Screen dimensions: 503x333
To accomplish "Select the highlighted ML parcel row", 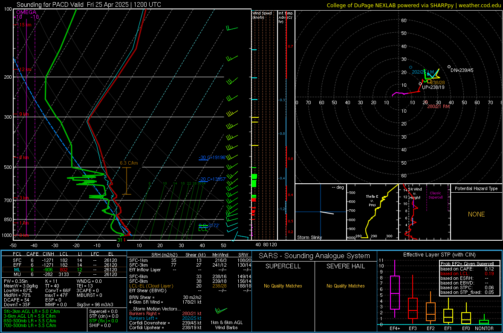I will (64, 270).
